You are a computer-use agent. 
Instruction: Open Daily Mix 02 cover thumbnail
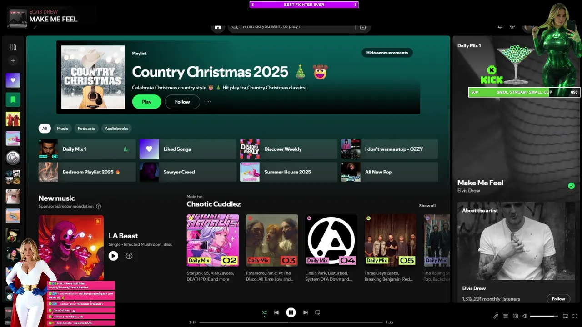(213, 240)
